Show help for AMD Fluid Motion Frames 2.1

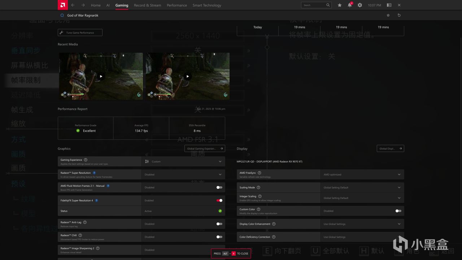(x=108, y=186)
